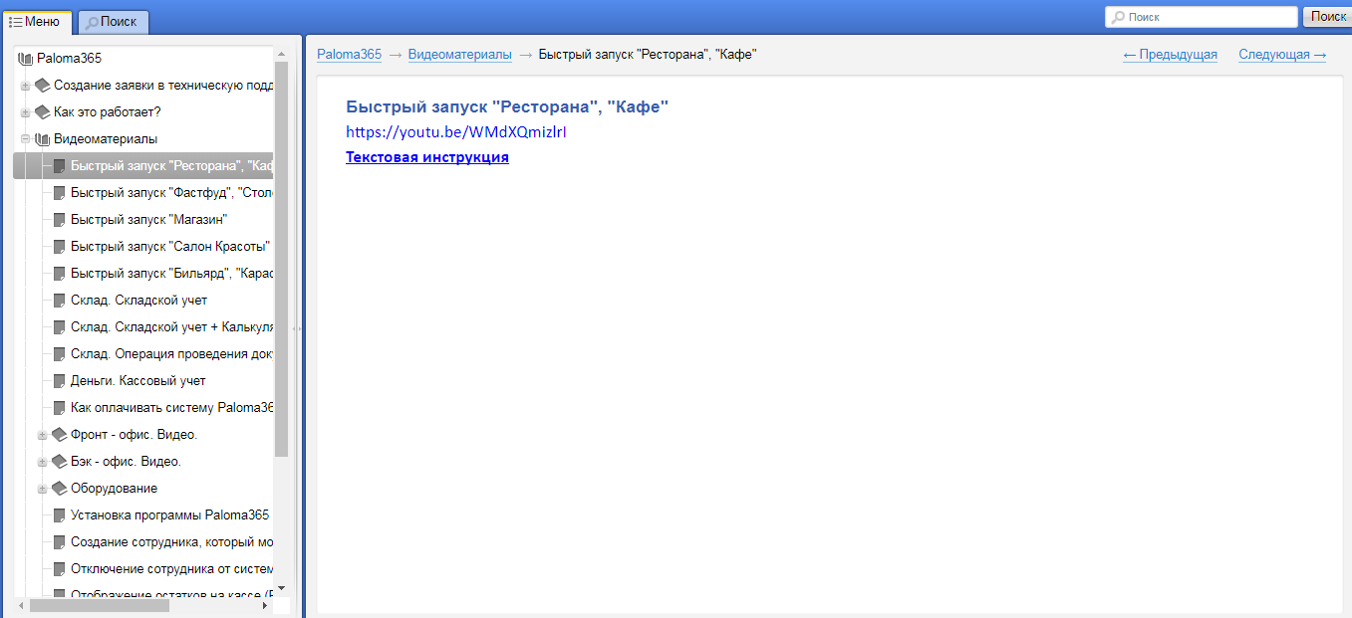
Task: Open the youtu.be video link
Action: point(456,131)
